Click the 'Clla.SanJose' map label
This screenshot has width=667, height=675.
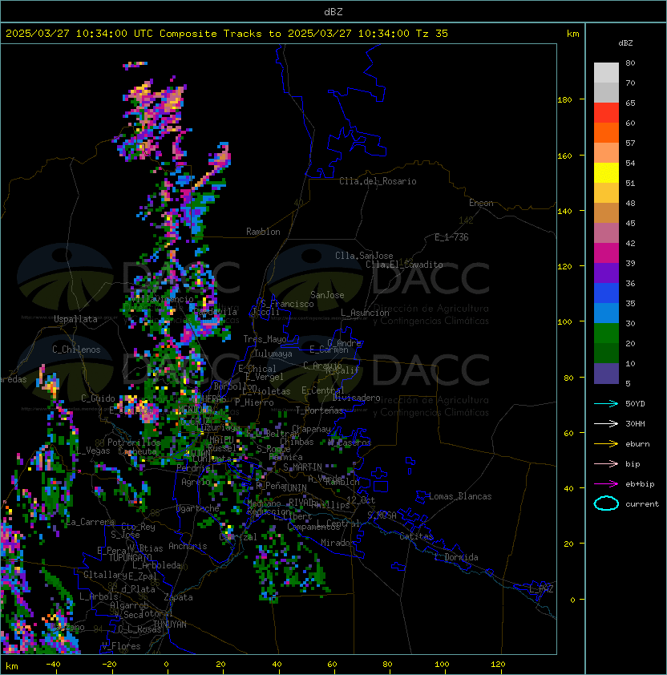coord(364,256)
